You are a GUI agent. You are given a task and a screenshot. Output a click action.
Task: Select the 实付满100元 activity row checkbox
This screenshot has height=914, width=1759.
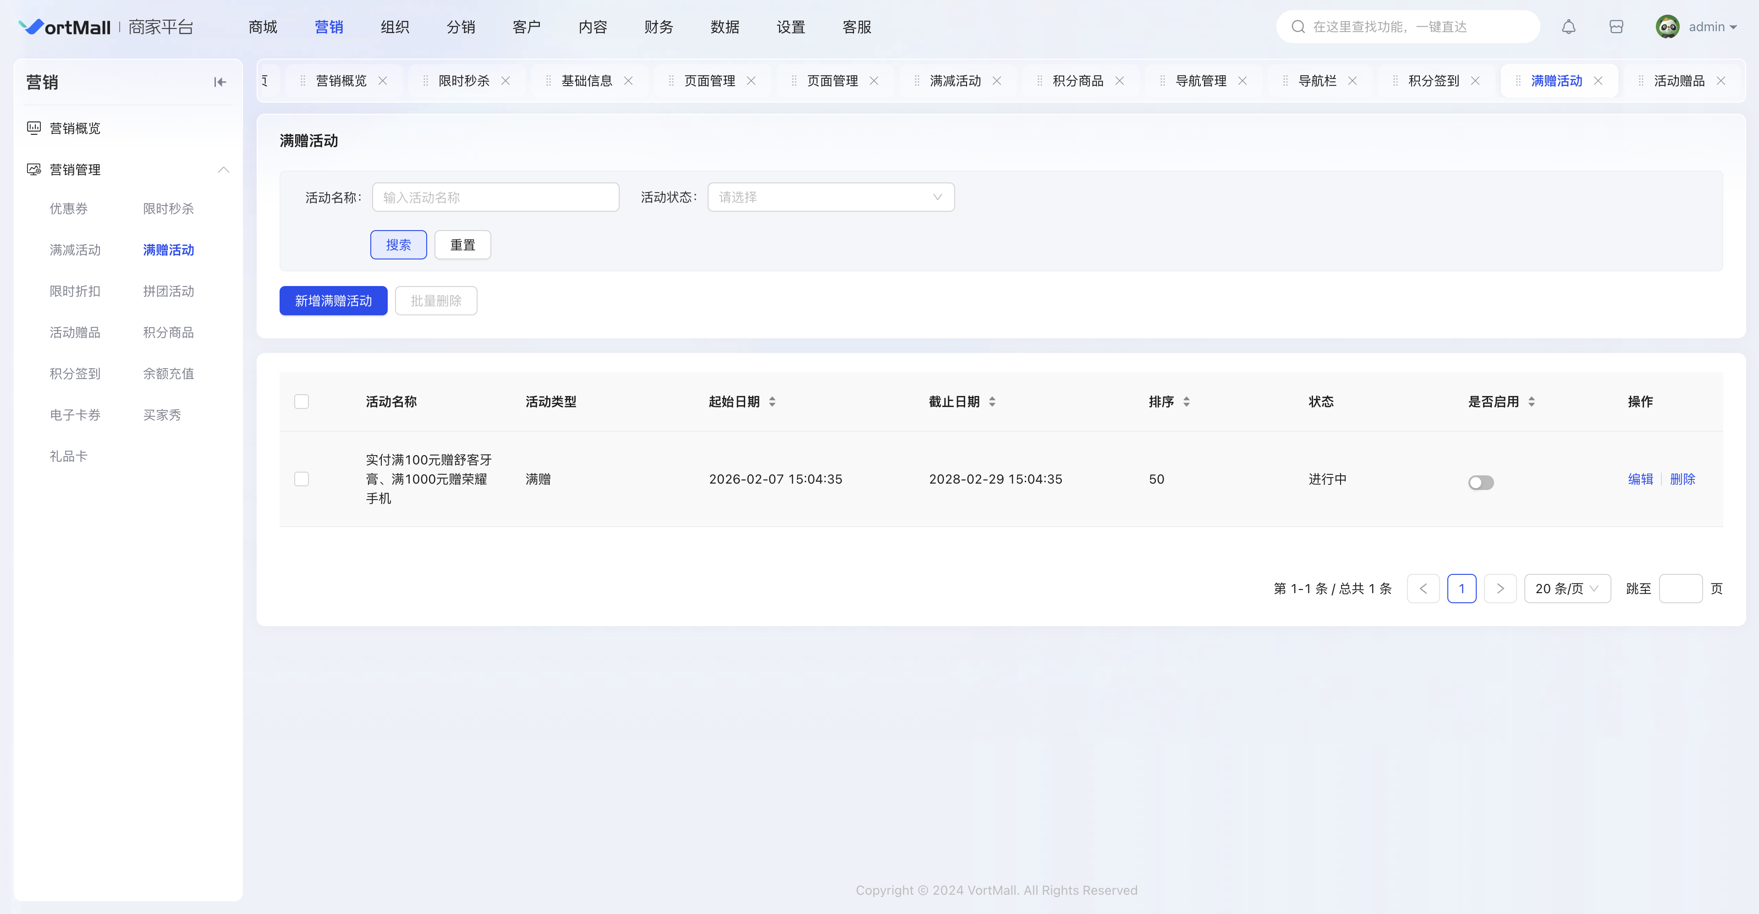click(x=301, y=479)
